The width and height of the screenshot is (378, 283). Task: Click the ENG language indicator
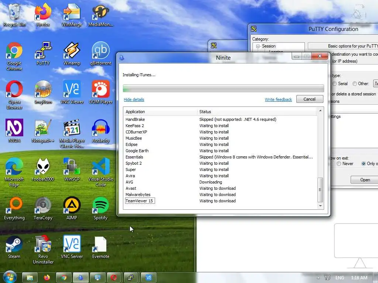coord(340,278)
